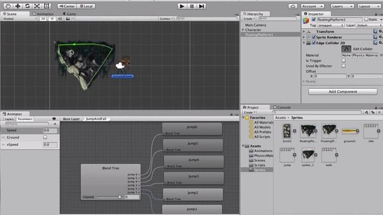The image size is (383, 215).
Task: Select the Rect transform tool
Action: 47,6
